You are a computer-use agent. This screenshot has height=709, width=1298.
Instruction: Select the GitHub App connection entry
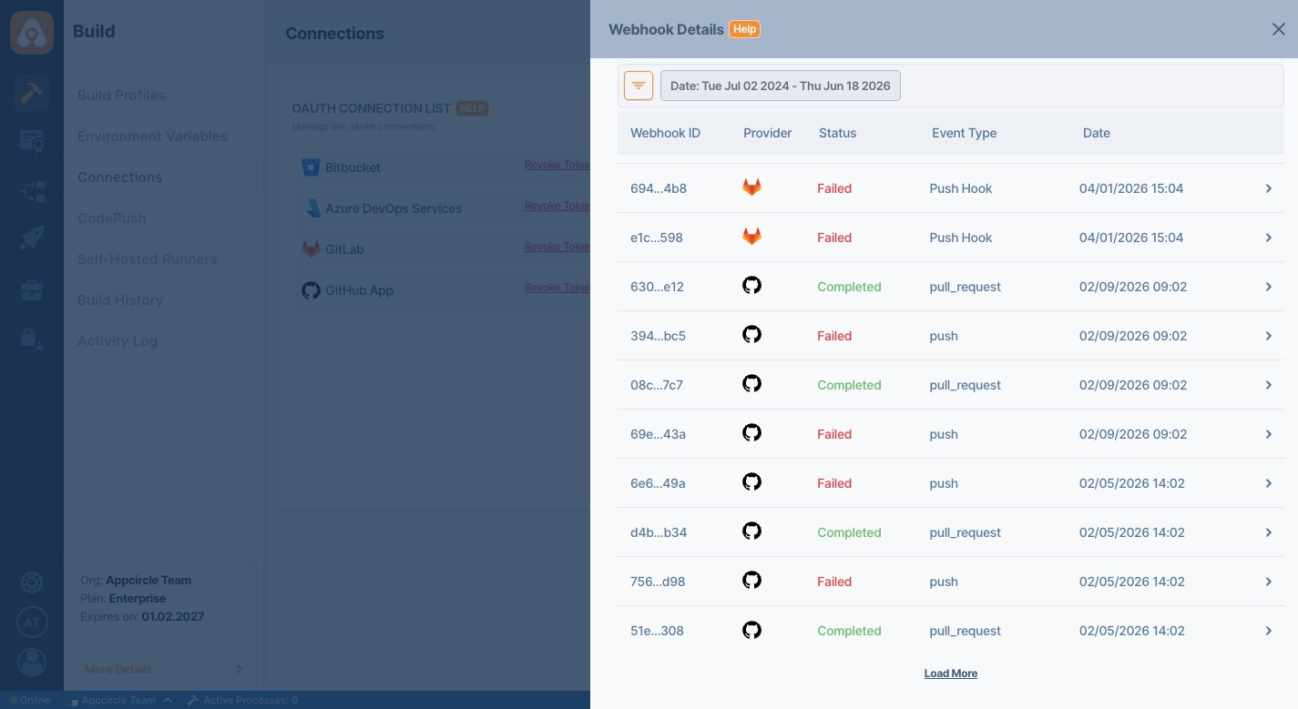pos(348,290)
